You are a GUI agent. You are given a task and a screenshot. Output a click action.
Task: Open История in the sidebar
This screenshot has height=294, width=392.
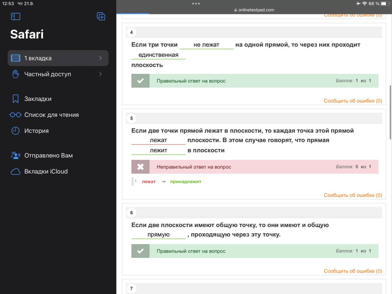click(36, 131)
